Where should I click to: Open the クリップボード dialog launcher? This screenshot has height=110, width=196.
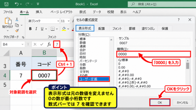point(23,37)
